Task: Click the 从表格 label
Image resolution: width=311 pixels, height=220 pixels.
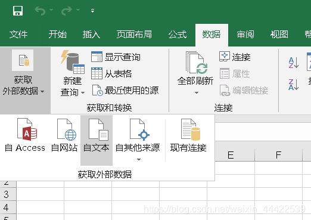Action: (x=118, y=74)
